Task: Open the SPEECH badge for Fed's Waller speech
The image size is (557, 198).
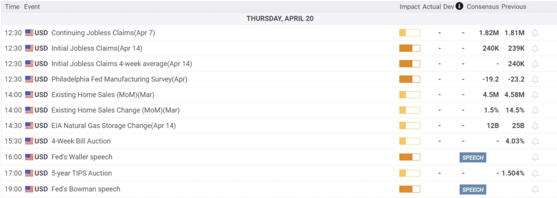Action: coord(473,157)
